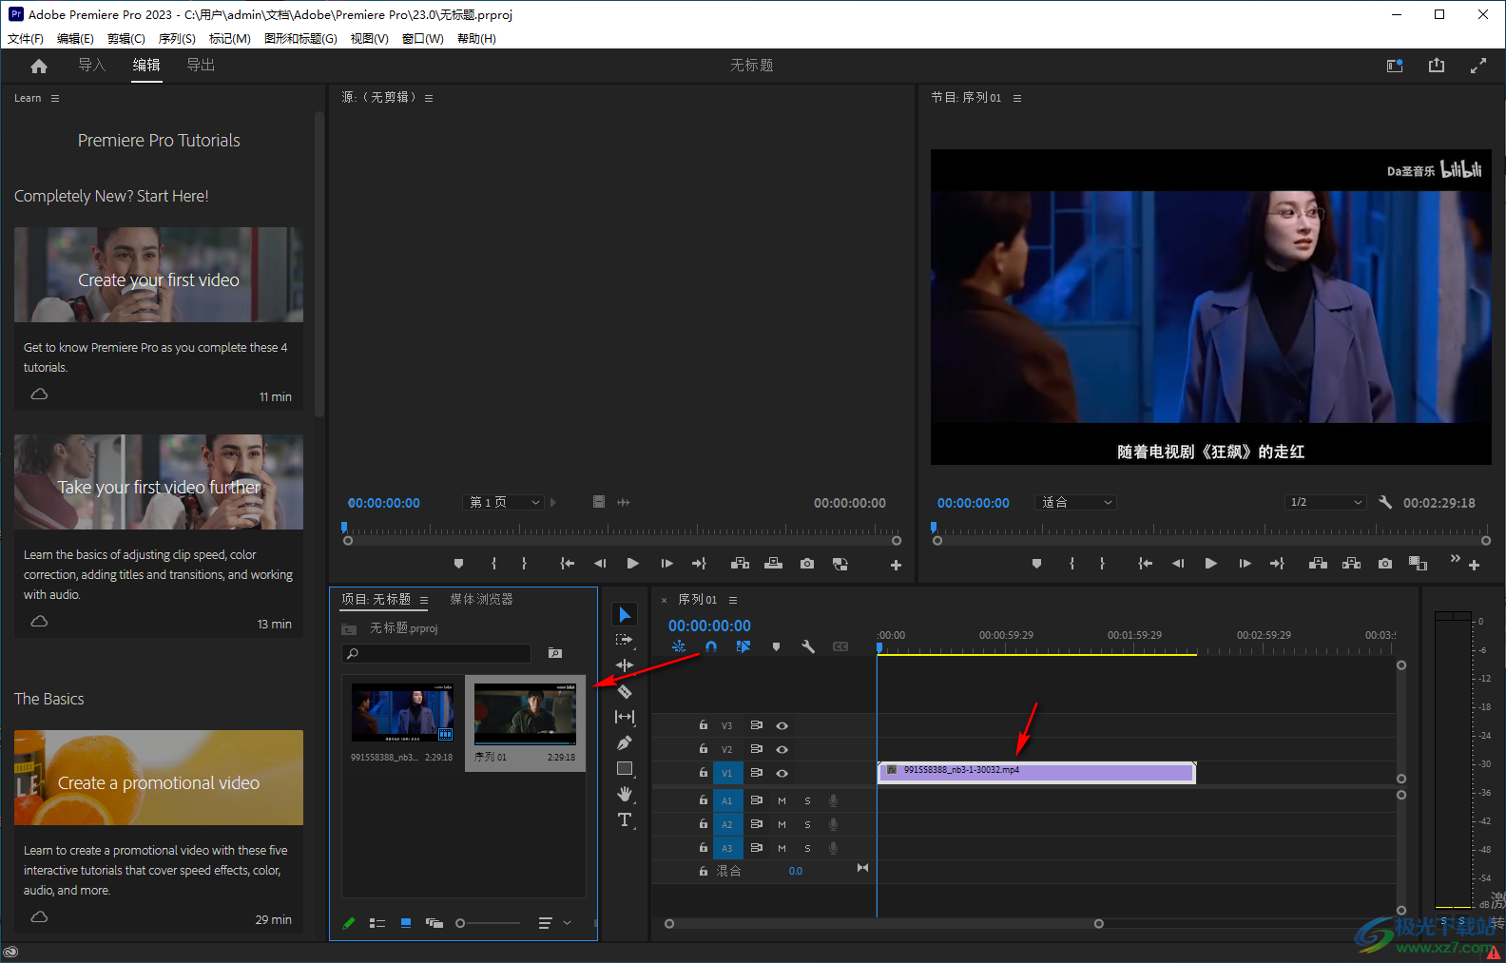Switch project panel to list view

[x=377, y=923]
